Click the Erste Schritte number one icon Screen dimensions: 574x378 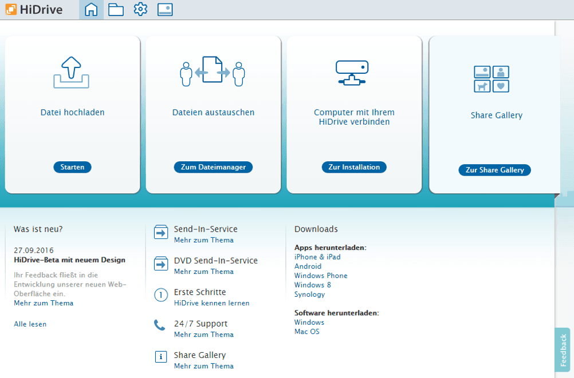(161, 295)
